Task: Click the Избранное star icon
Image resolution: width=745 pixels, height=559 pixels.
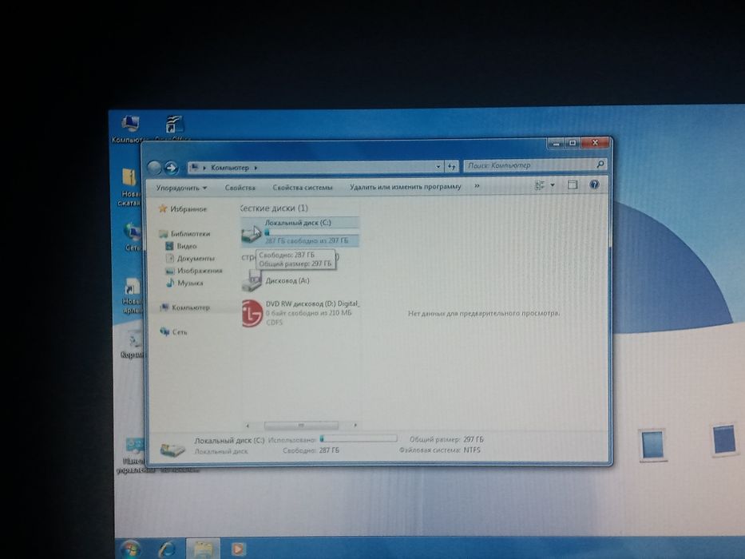Action: point(163,208)
